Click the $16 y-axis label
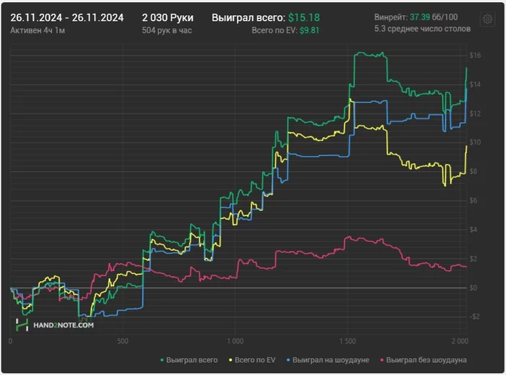506x375 pixels. 475,56
